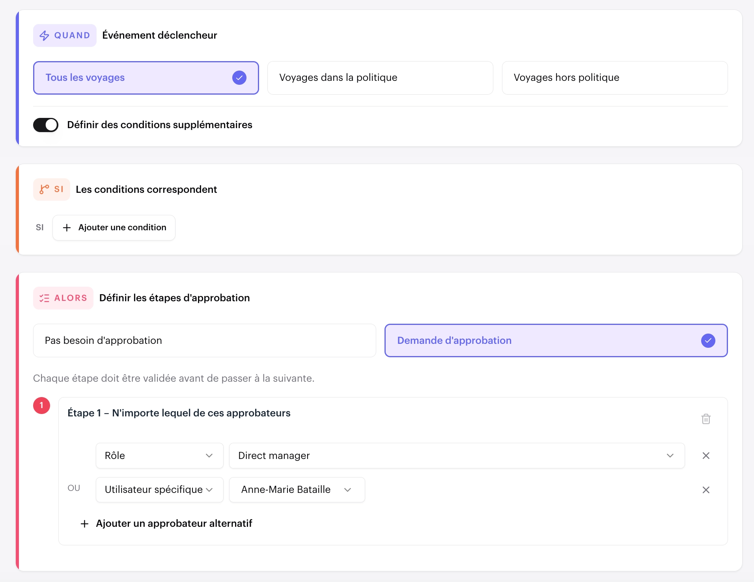Open the Anne-Marie Bataille user dropdown
Viewport: 754px width, 582px height.
(x=297, y=490)
